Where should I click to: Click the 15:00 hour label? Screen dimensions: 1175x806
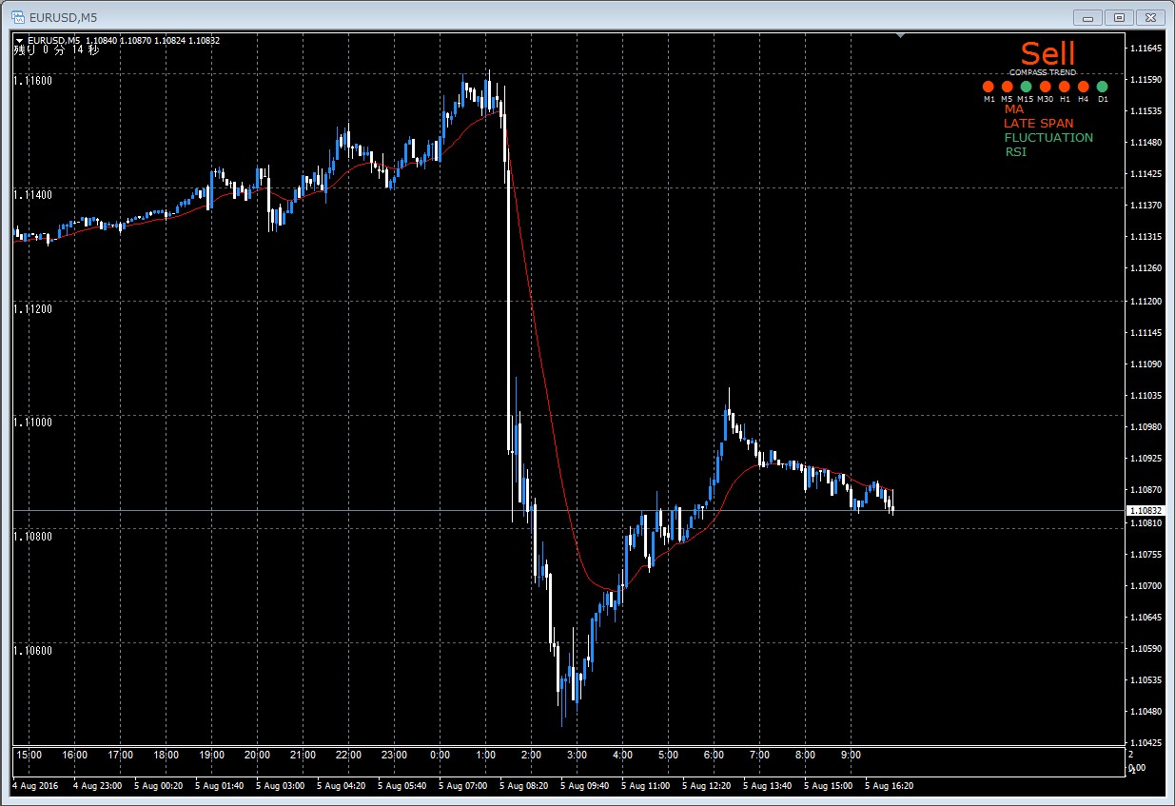coord(29,755)
